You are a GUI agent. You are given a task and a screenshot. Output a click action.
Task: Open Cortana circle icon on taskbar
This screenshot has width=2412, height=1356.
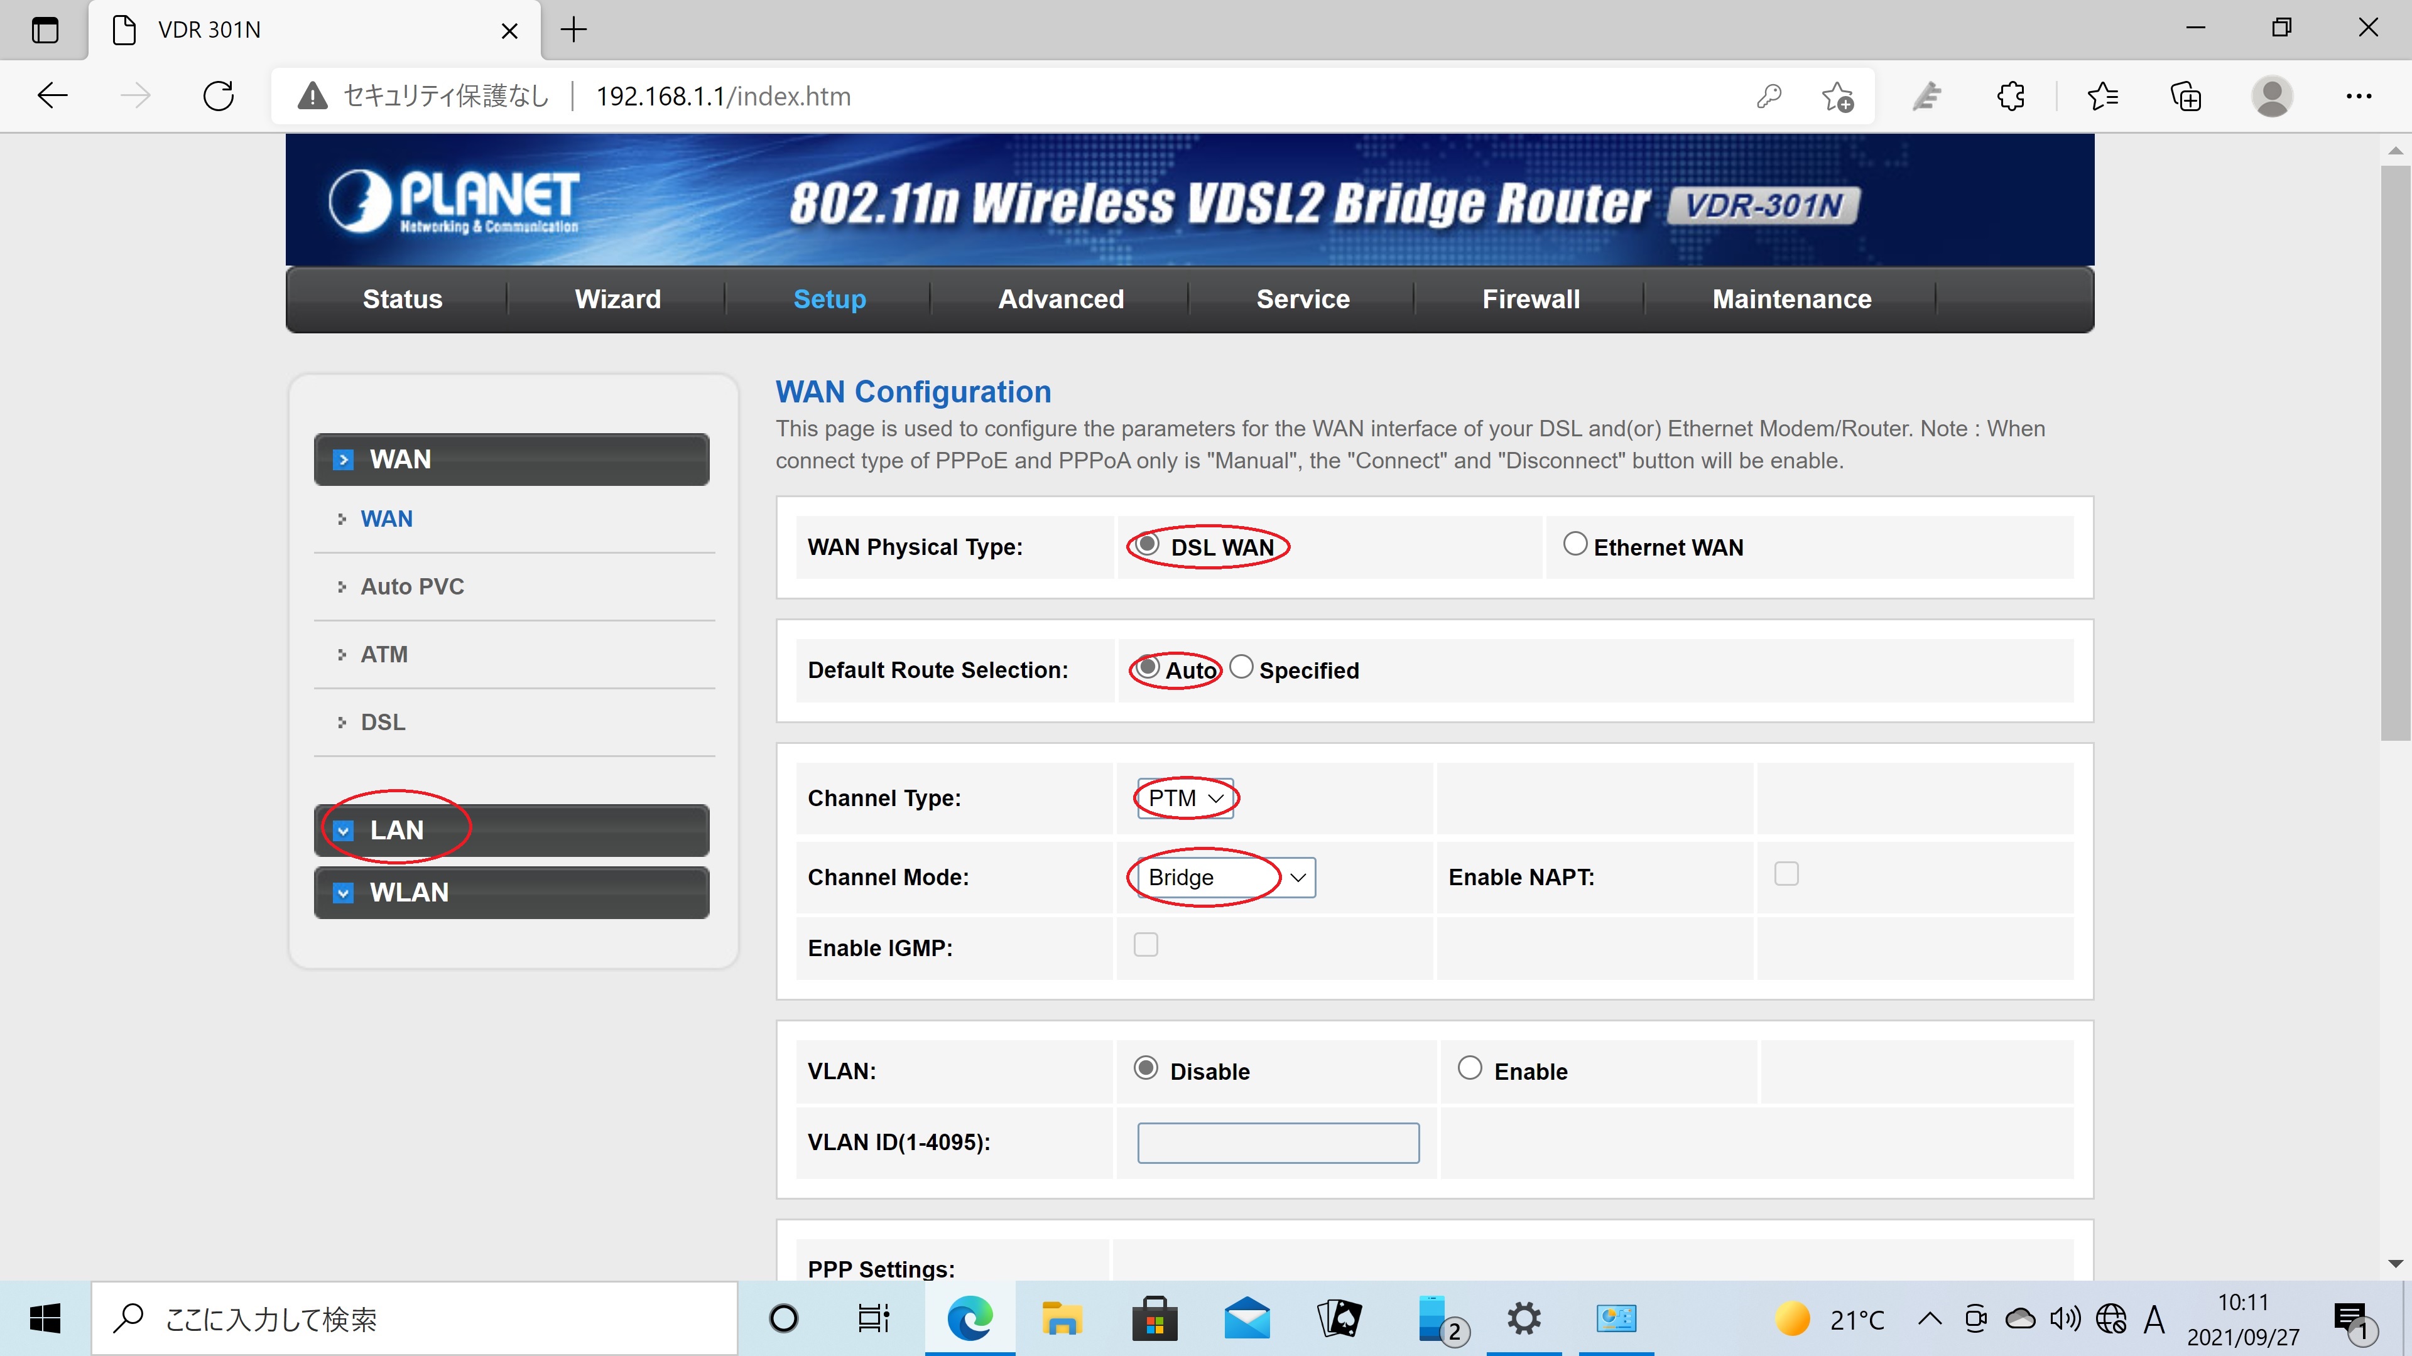tap(783, 1318)
